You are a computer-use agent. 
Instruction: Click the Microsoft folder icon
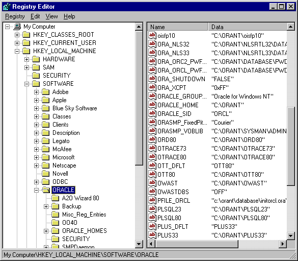tap(46, 157)
